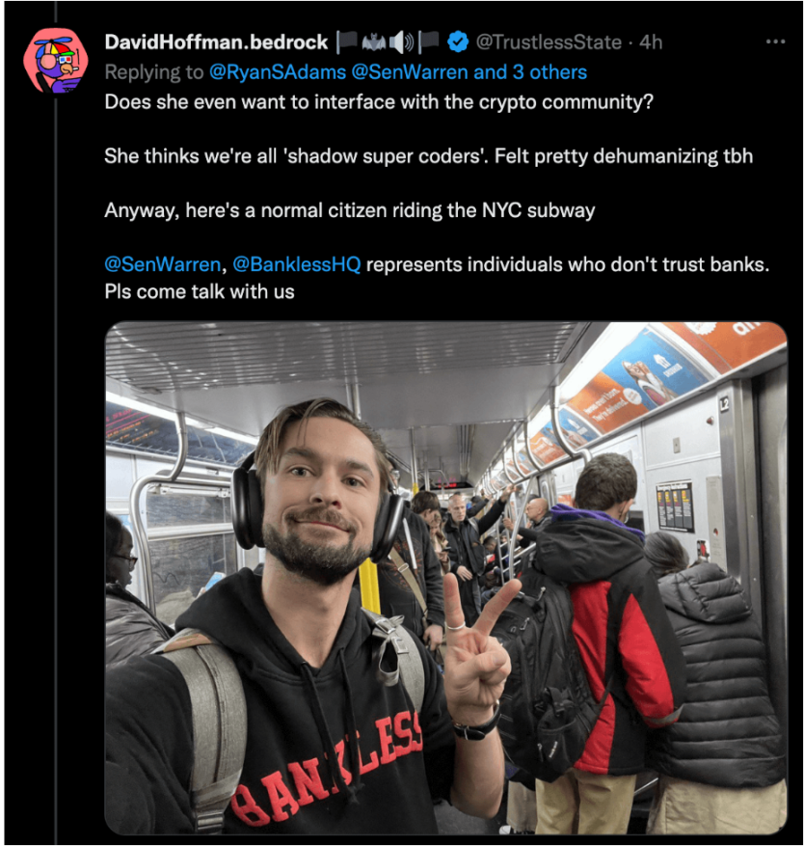The image size is (804, 846).
Task: Click @RyanSAdams in the replying-to line
Action: 262,71
